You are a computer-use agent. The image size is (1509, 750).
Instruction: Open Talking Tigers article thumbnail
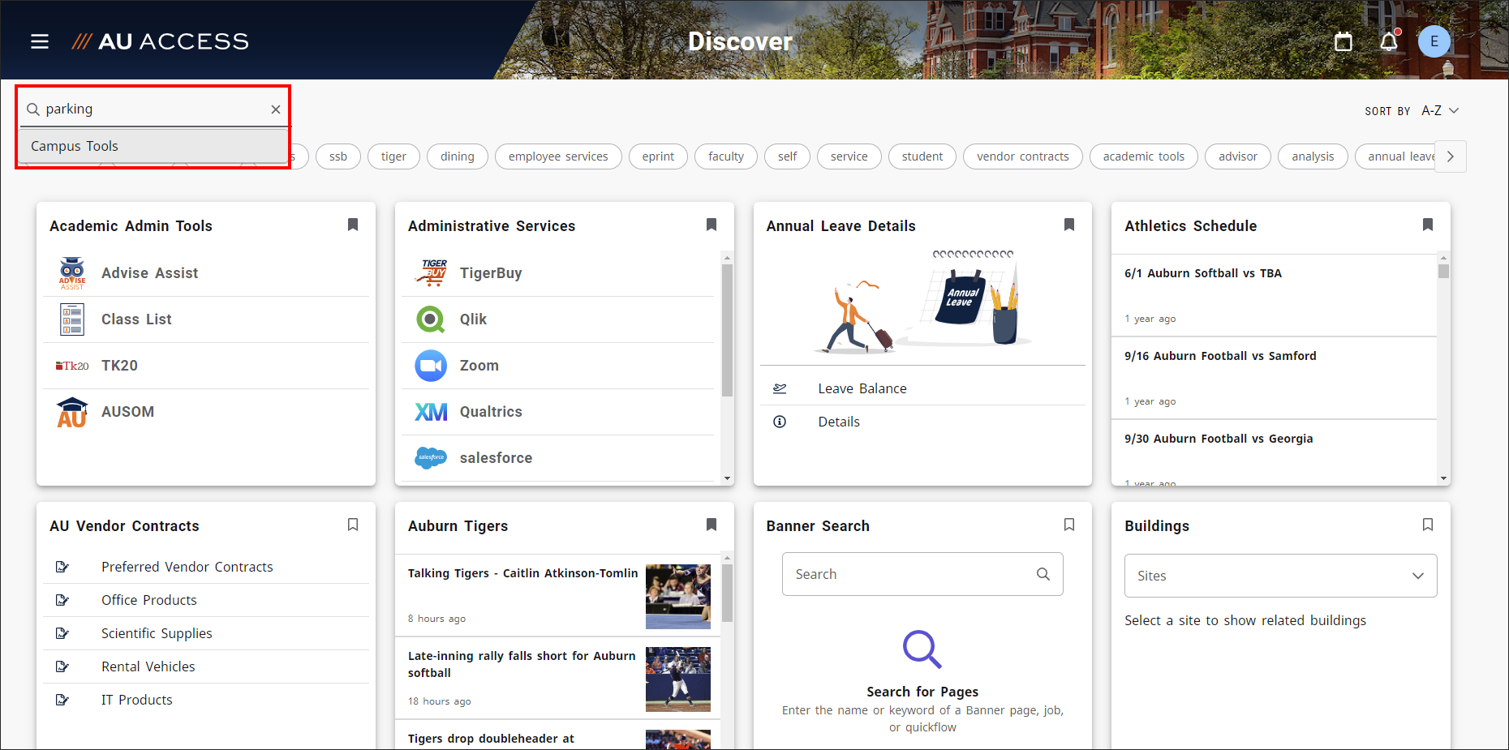(x=678, y=597)
